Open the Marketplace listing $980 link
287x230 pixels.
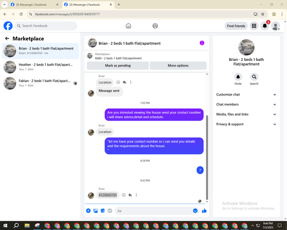click(118, 58)
